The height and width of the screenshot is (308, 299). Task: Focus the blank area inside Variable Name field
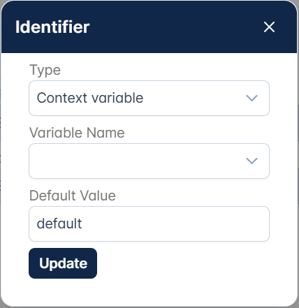138,161
